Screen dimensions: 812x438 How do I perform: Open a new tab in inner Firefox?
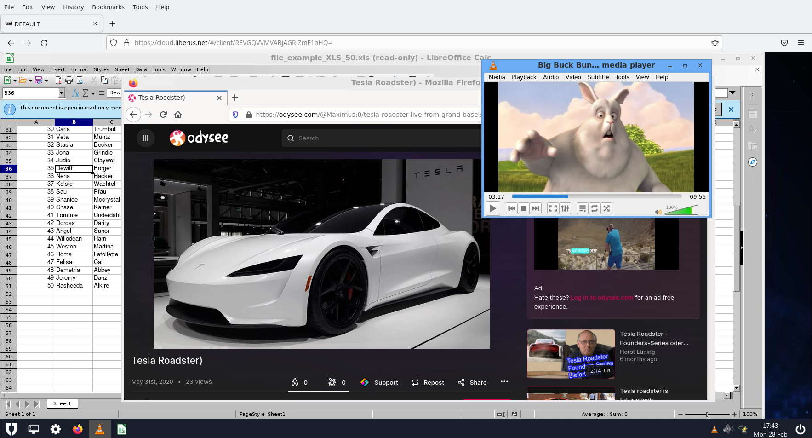pyautogui.click(x=235, y=98)
